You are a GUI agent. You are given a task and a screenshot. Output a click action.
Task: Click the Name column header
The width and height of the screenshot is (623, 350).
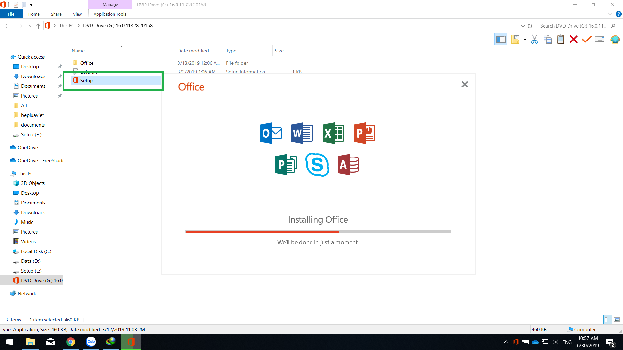coord(78,51)
